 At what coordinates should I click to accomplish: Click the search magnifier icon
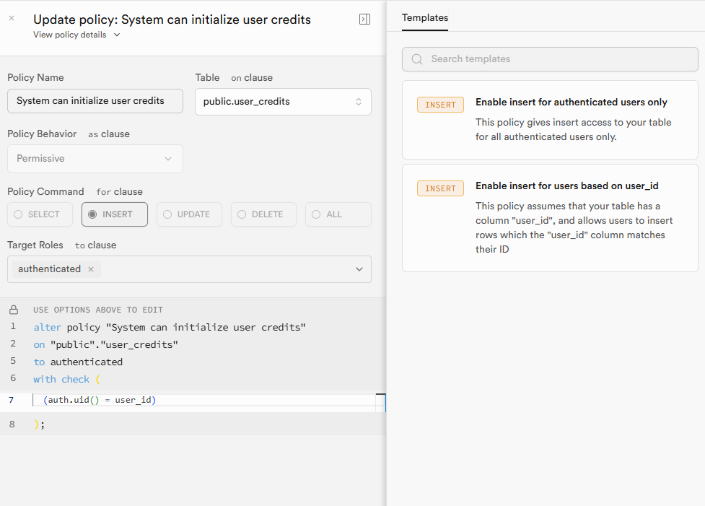[417, 59]
